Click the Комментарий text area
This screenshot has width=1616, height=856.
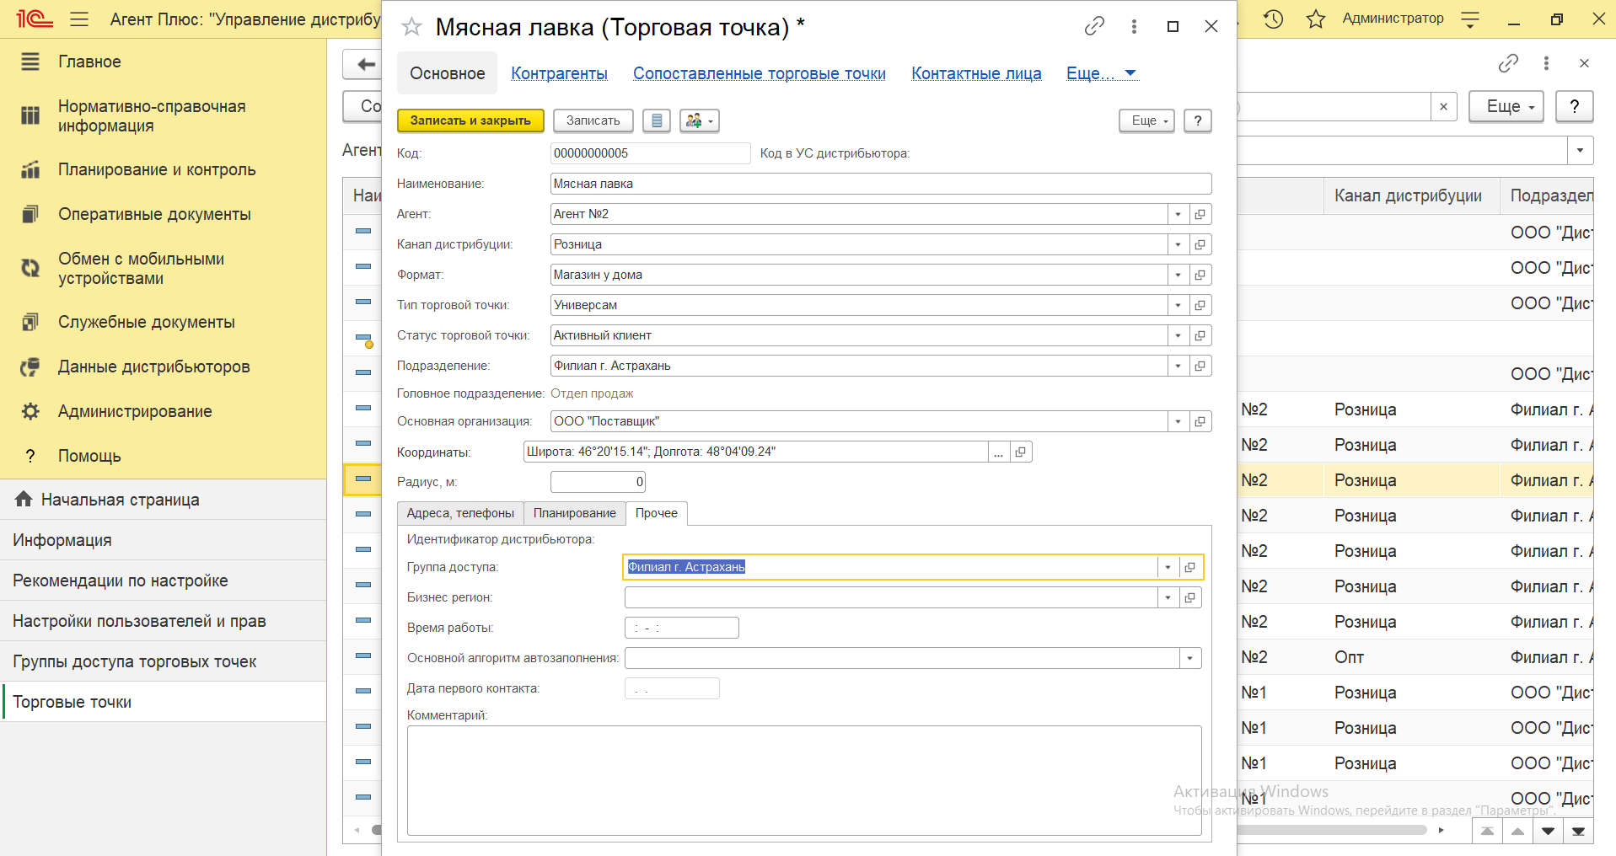coord(804,780)
